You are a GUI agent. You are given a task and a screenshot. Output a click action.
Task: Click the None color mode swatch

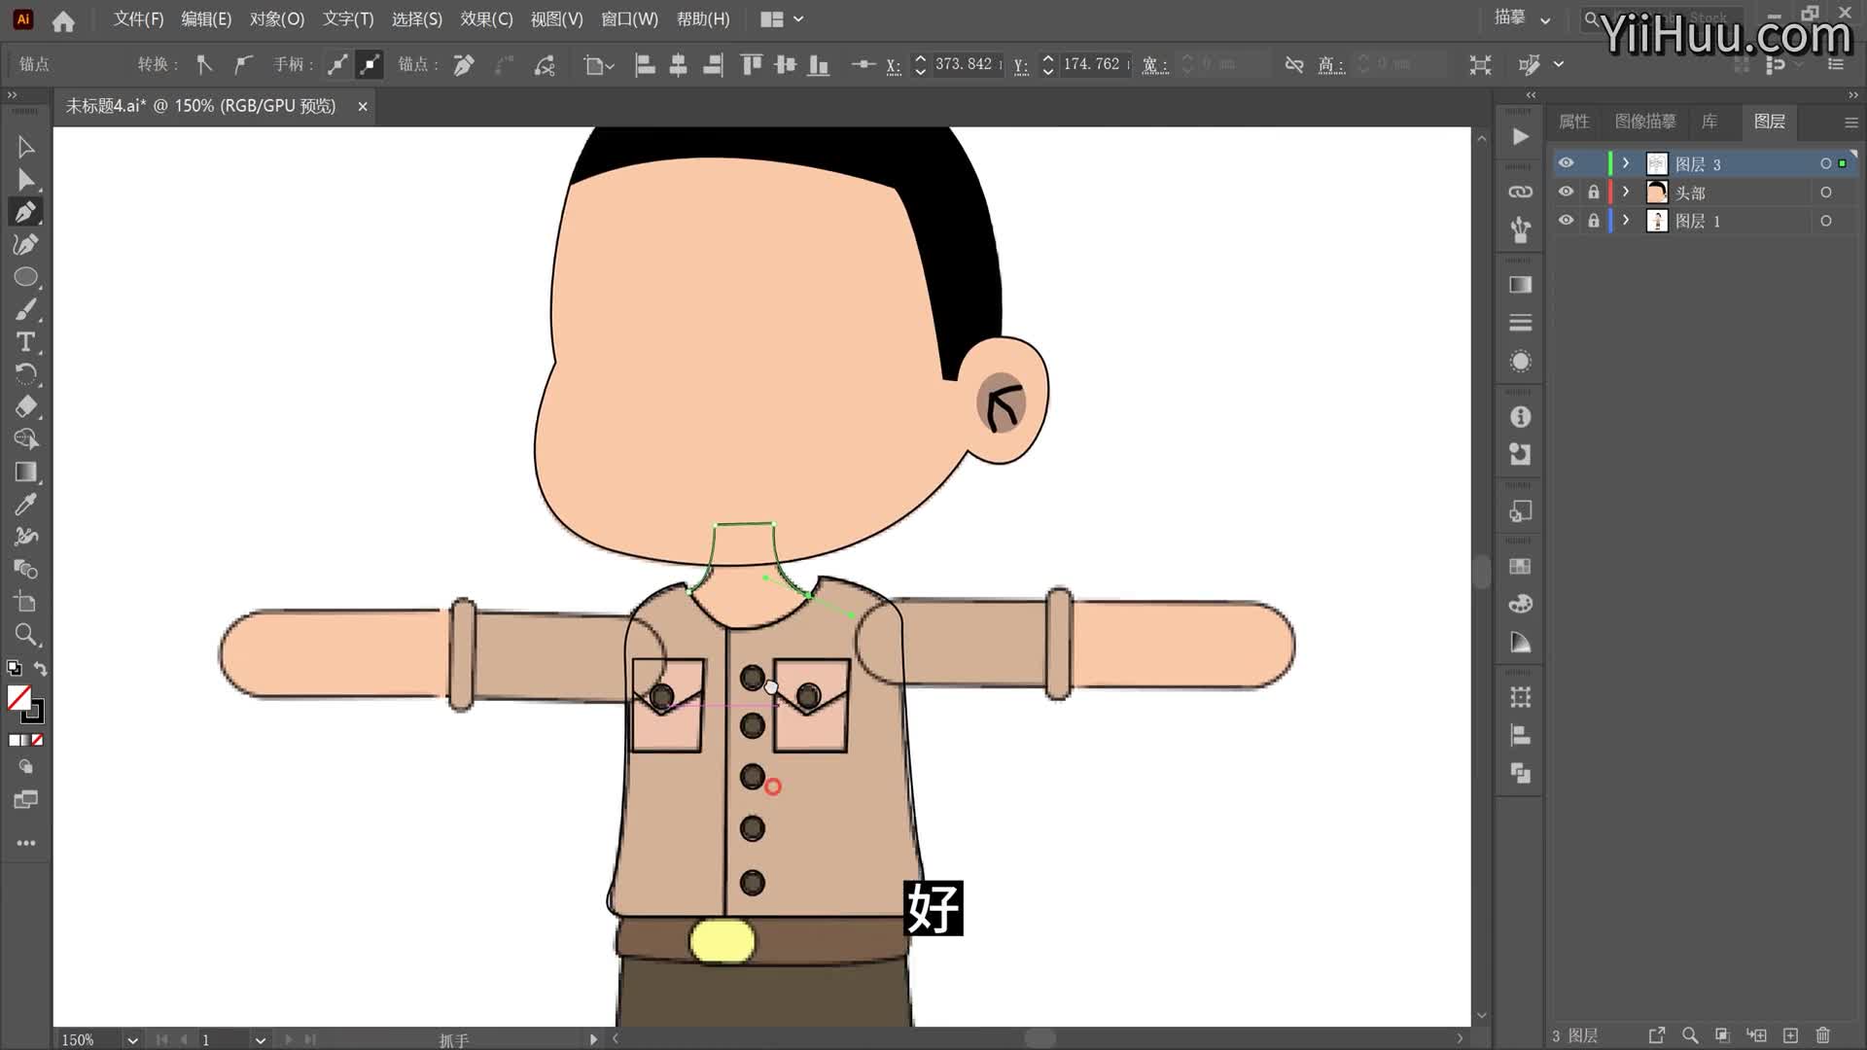coord(38,740)
